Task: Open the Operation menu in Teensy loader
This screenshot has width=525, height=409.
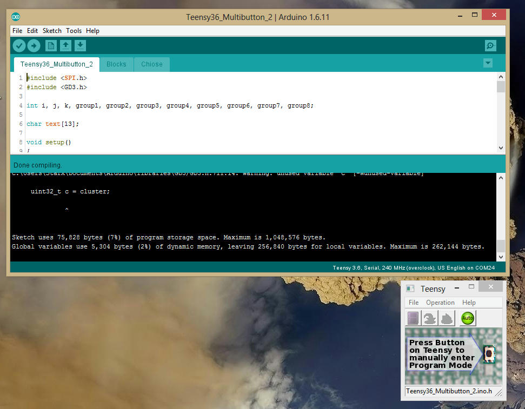Action: point(440,303)
